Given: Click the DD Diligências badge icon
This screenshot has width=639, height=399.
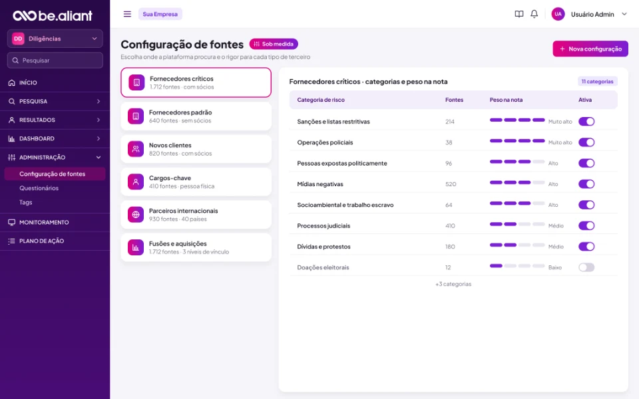Looking at the screenshot, I should (18, 39).
